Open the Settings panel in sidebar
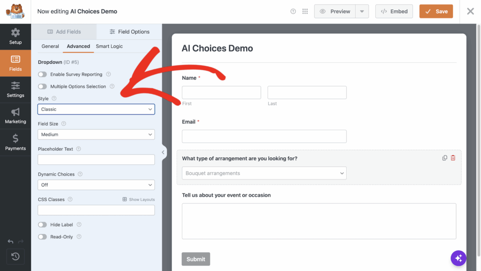The width and height of the screenshot is (481, 271). tap(16, 90)
